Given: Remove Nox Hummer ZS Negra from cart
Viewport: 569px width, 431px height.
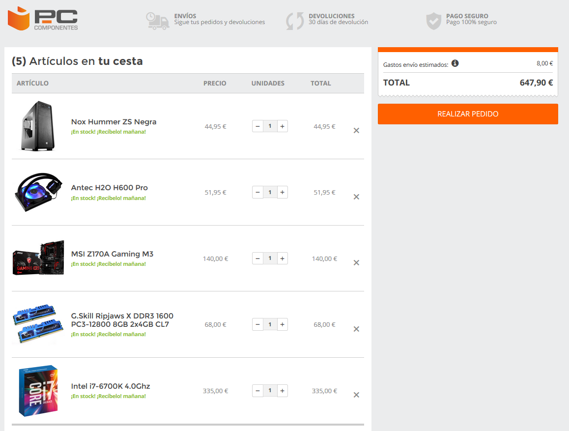Looking at the screenshot, I should [356, 131].
